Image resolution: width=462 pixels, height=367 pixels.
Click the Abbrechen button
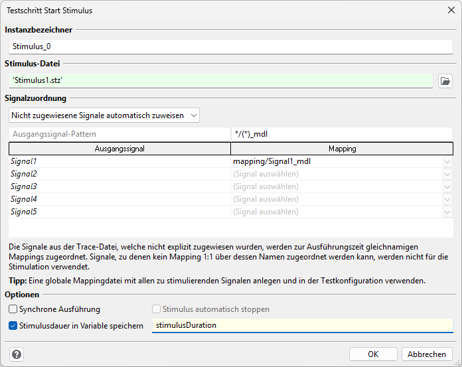(x=427, y=354)
